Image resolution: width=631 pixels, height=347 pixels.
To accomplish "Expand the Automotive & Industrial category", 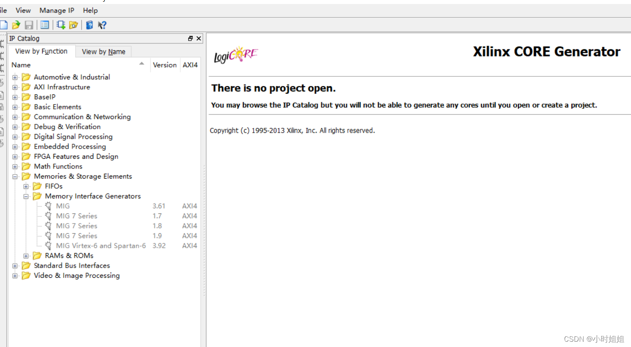I will [x=15, y=77].
